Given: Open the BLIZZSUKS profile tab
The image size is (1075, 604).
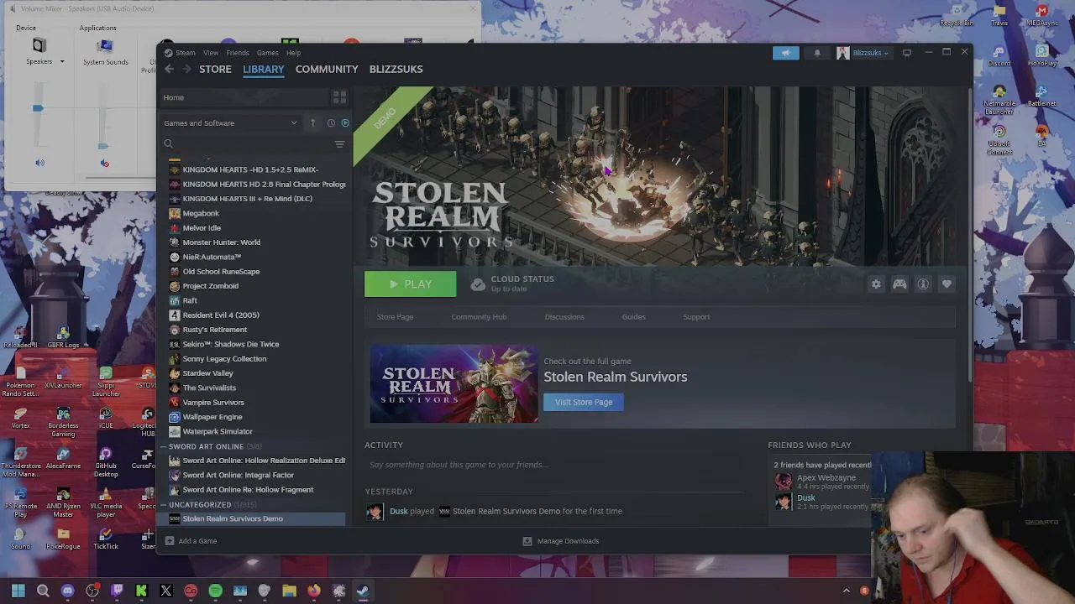Looking at the screenshot, I should [x=396, y=69].
